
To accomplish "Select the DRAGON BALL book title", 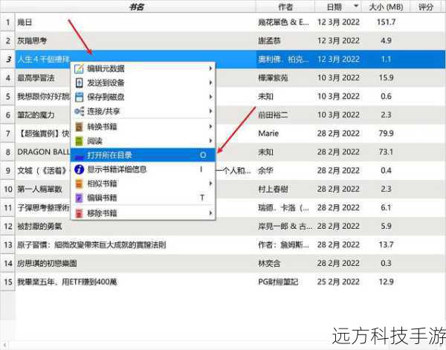I will pyautogui.click(x=44, y=152).
